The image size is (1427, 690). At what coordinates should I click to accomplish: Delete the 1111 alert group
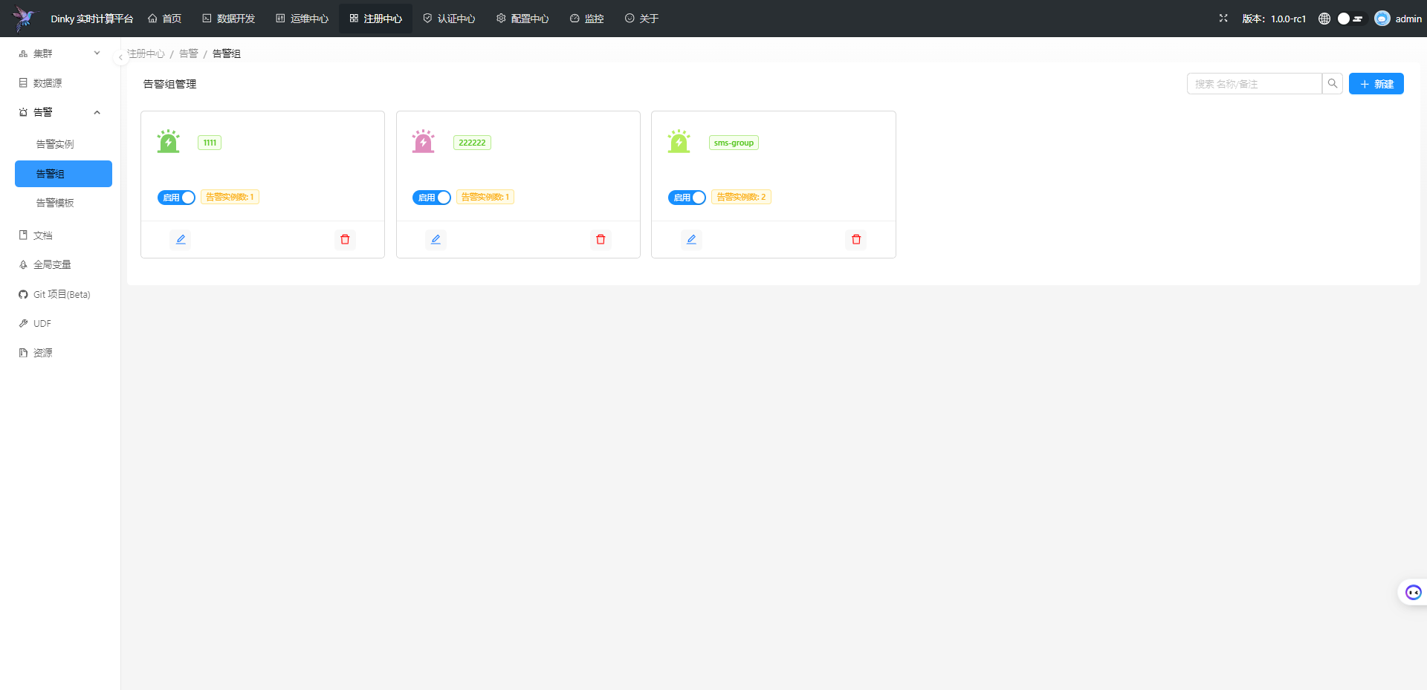[x=345, y=239]
